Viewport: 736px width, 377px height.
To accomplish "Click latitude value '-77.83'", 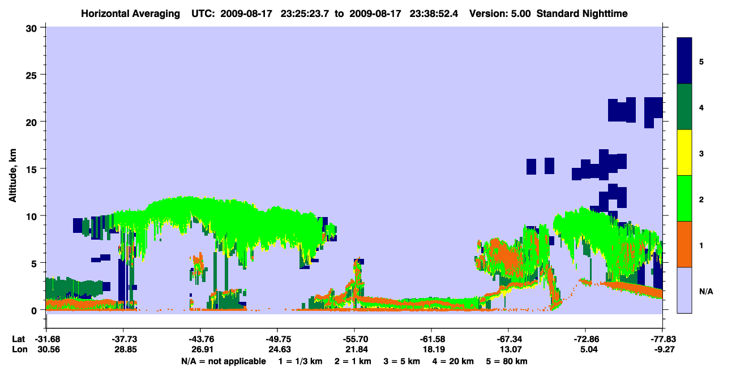I will (662, 339).
